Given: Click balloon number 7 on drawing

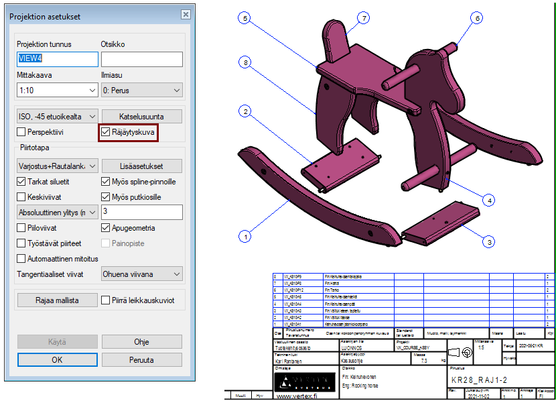Looking at the screenshot, I should (x=364, y=18).
